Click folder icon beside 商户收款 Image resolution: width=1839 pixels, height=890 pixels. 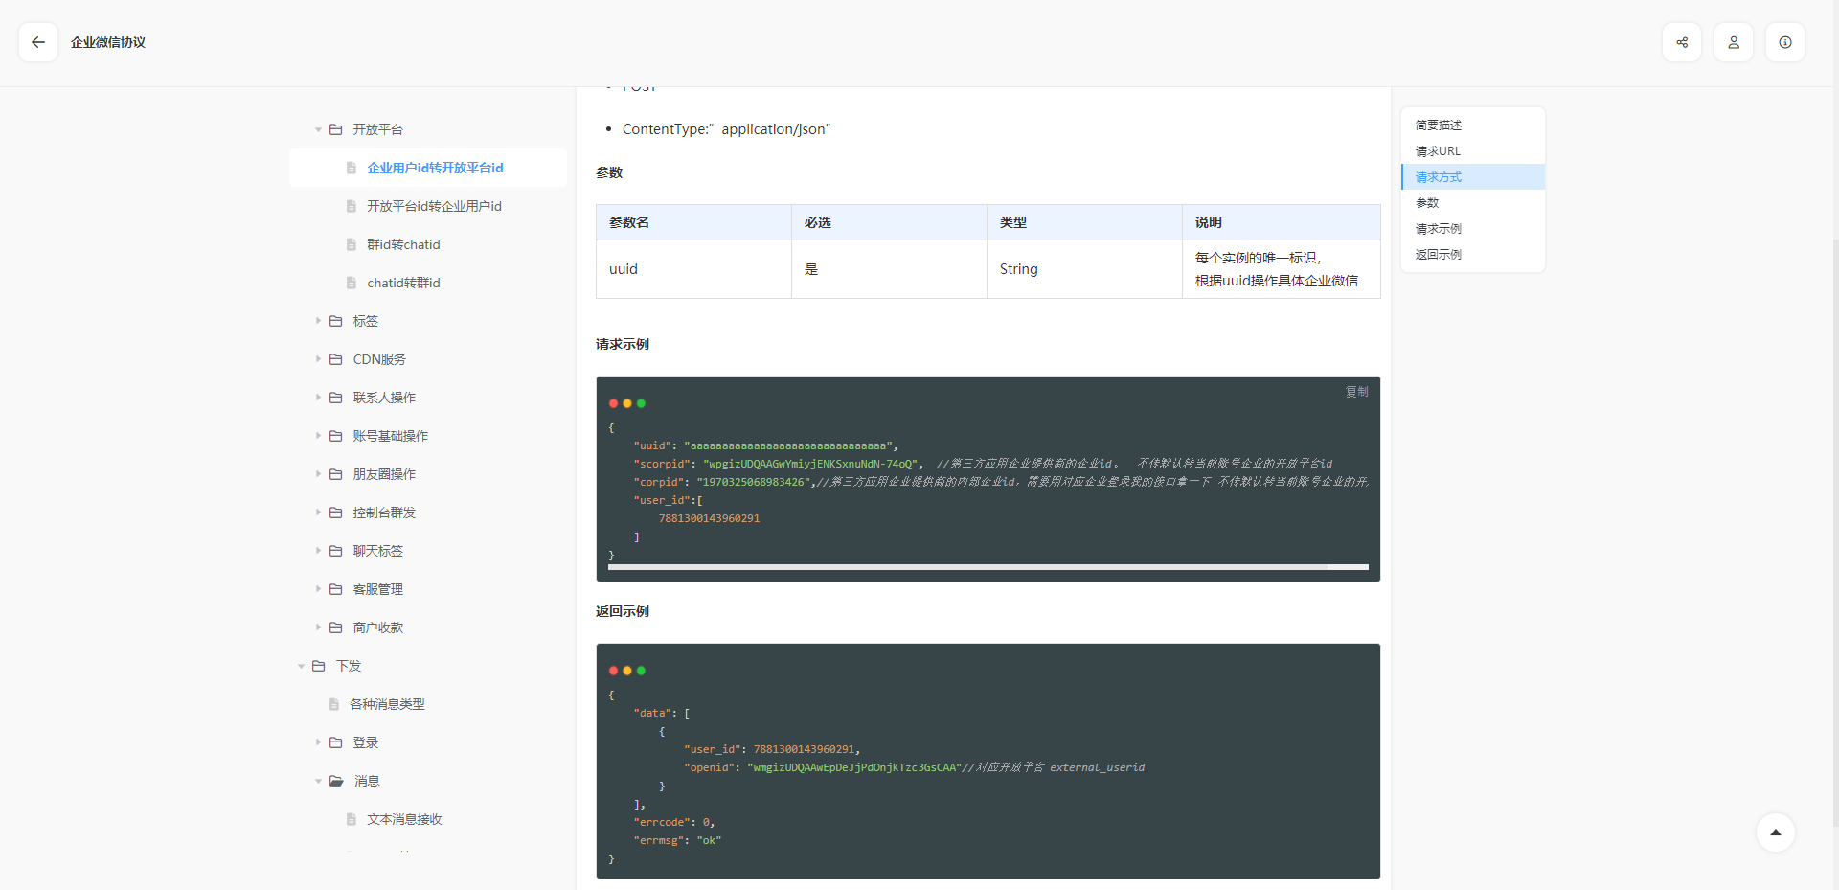336,628
